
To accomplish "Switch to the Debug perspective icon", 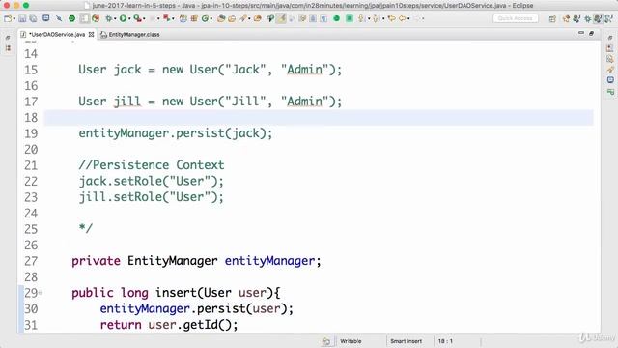I will [x=588, y=18].
